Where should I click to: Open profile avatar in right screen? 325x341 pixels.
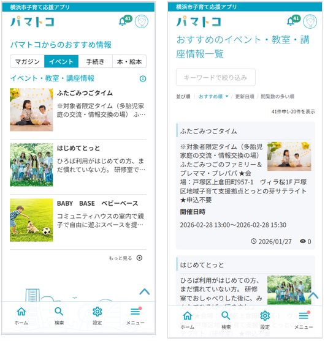(310, 21)
